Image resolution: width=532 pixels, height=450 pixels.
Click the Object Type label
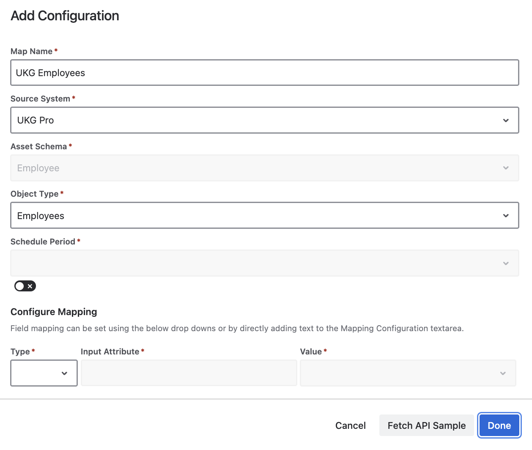pos(35,194)
